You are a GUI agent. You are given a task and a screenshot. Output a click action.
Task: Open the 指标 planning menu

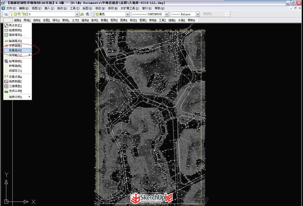click(x=37, y=20)
